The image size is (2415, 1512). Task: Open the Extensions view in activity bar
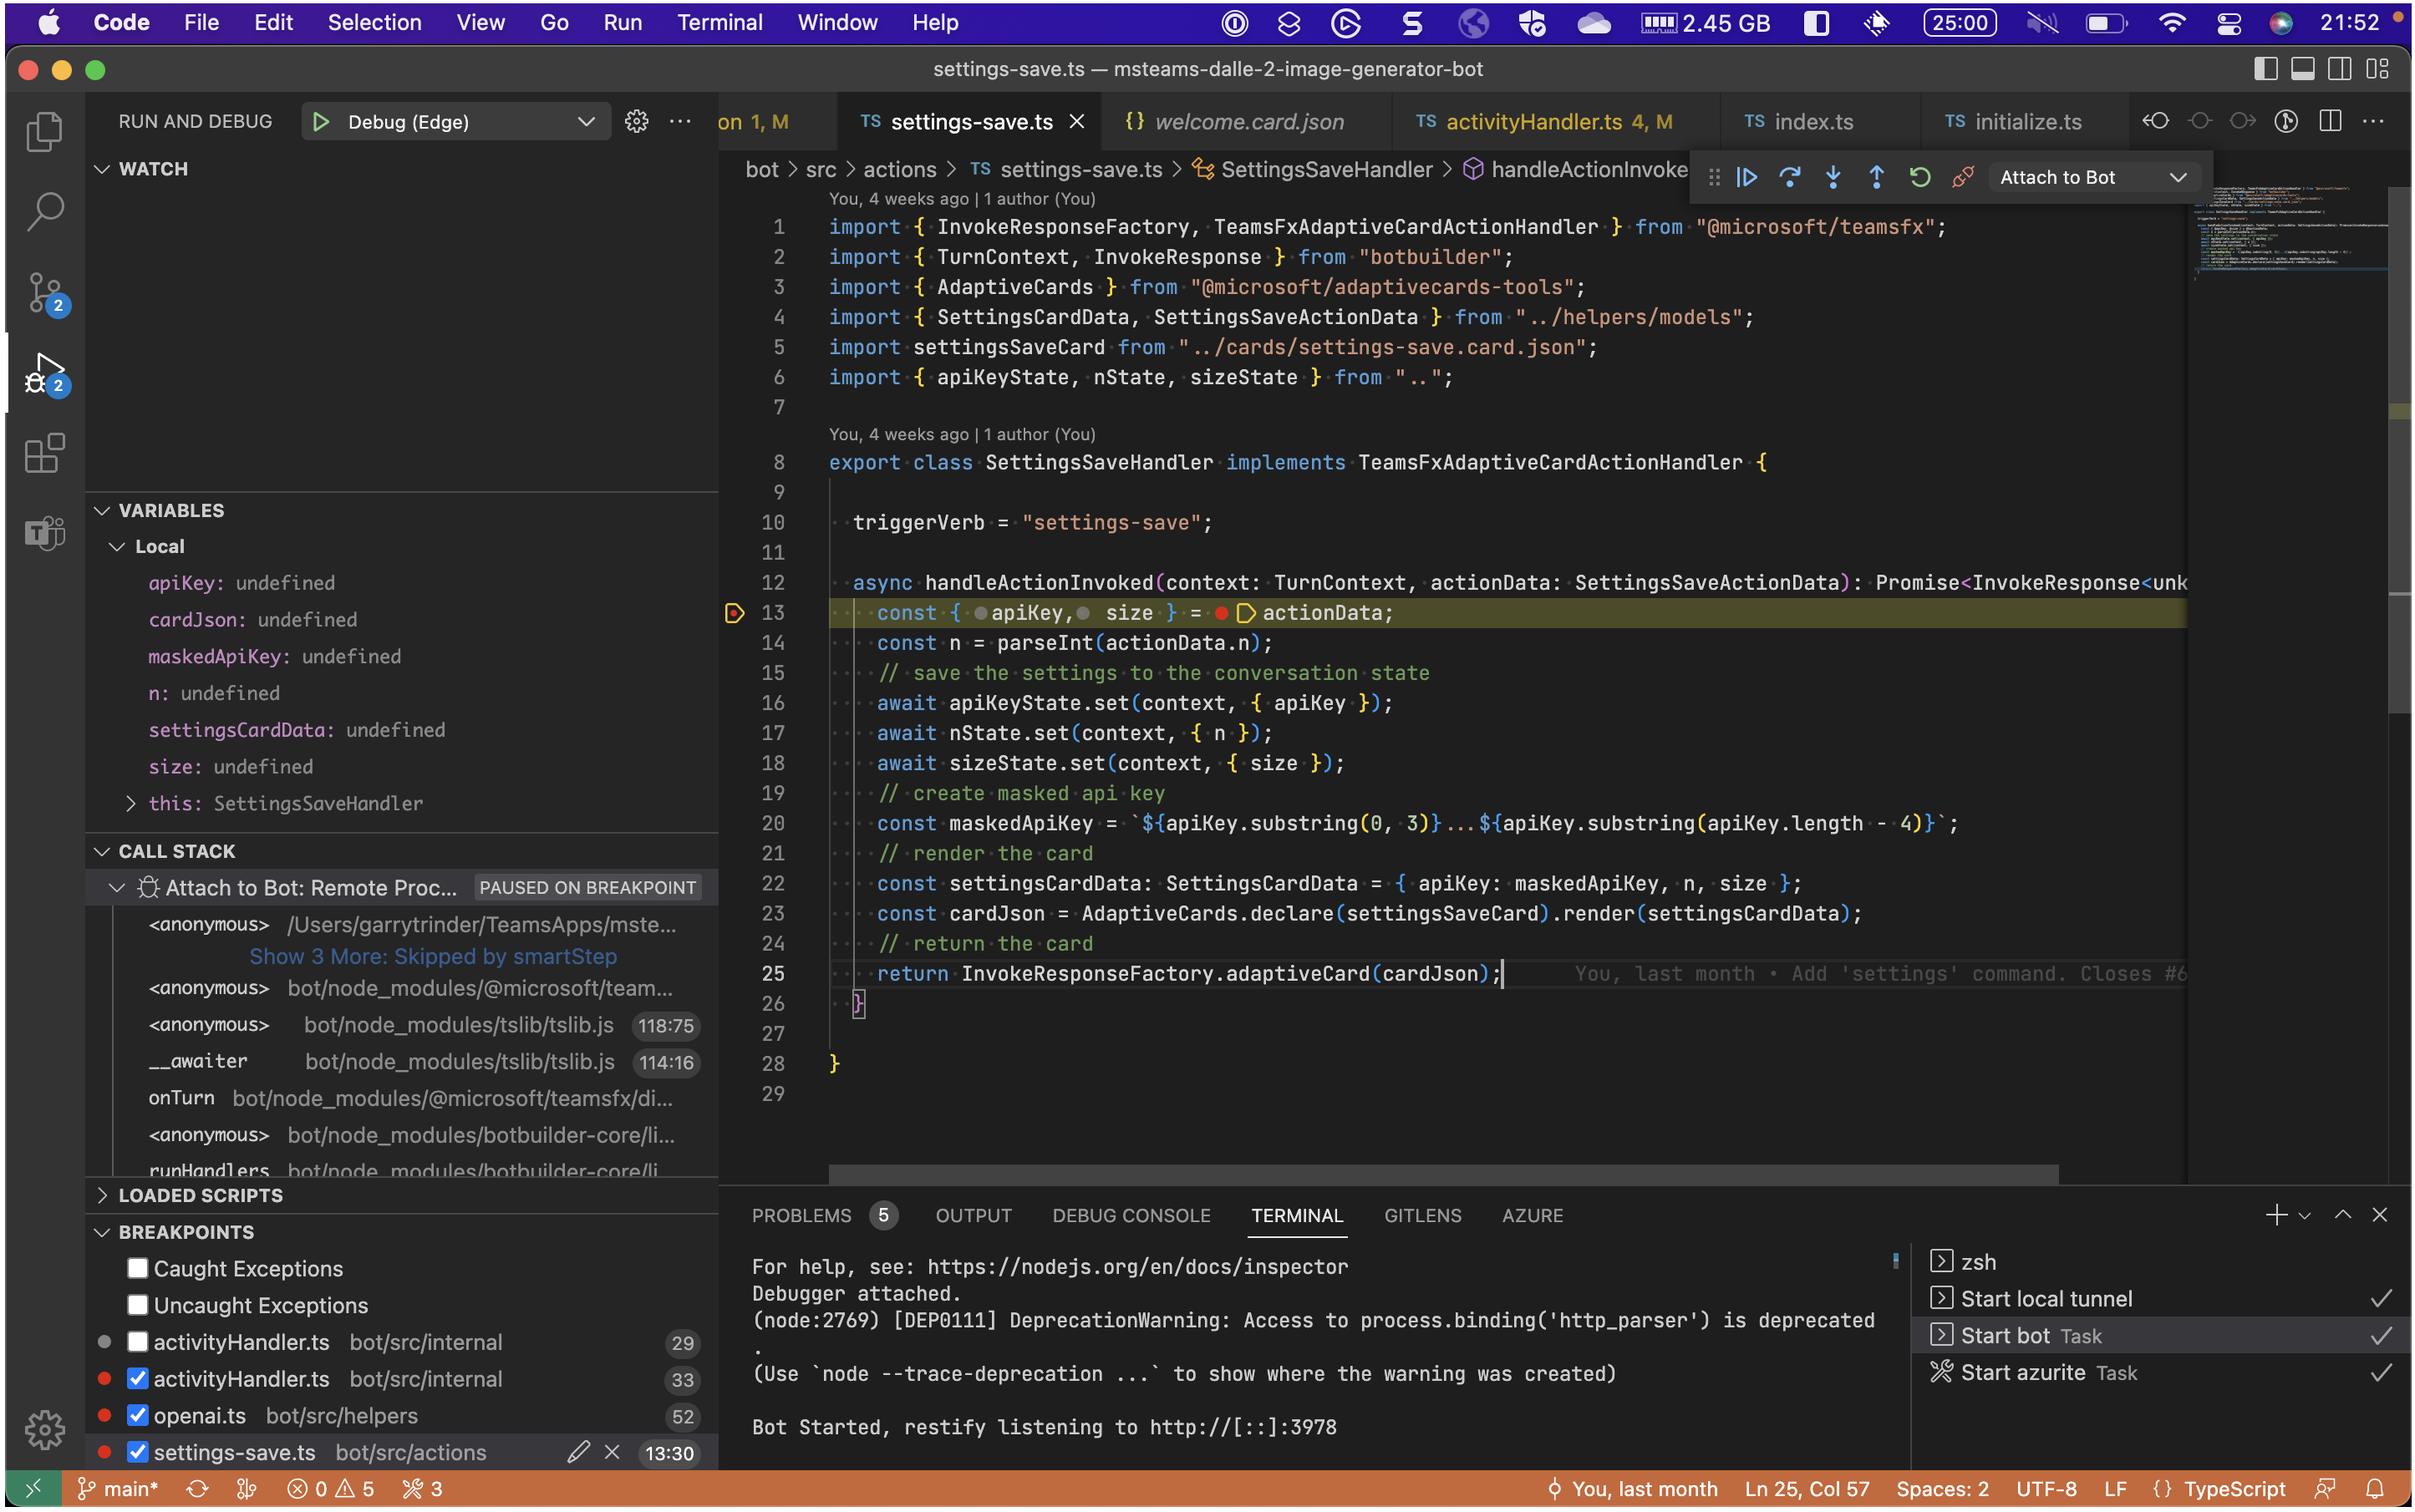pyautogui.click(x=44, y=453)
